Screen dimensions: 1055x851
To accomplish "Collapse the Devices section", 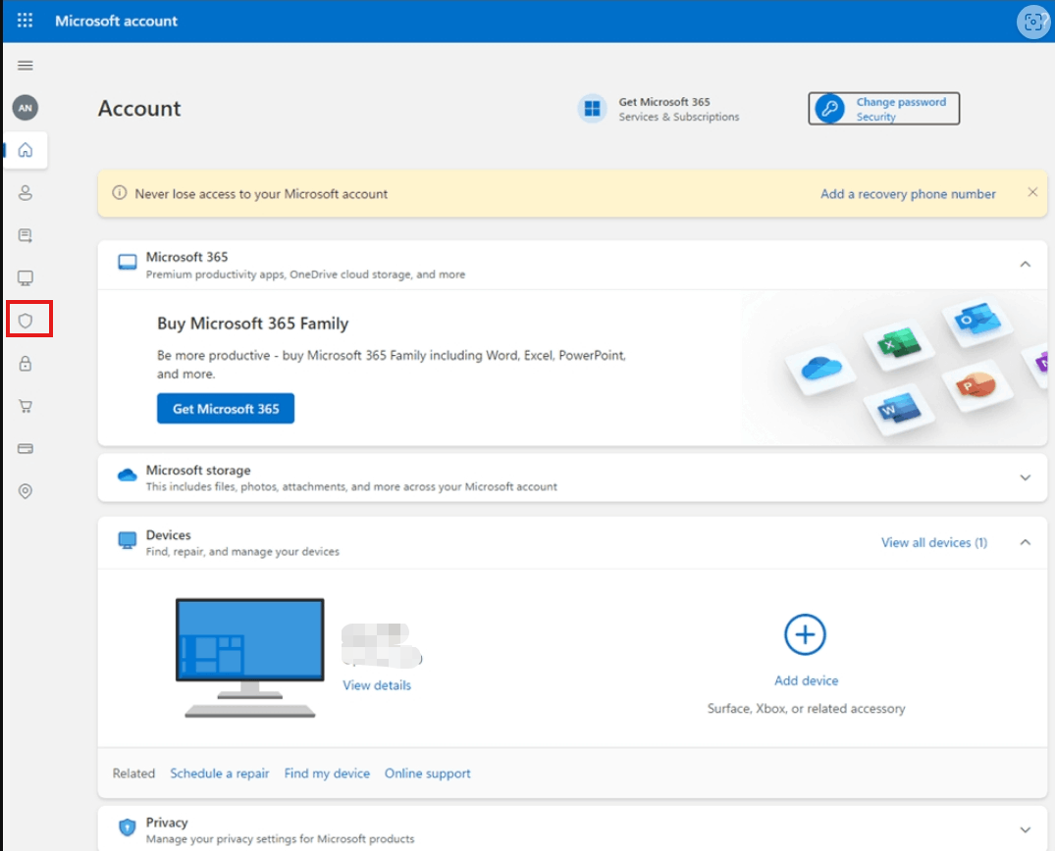I will click(x=1025, y=542).
